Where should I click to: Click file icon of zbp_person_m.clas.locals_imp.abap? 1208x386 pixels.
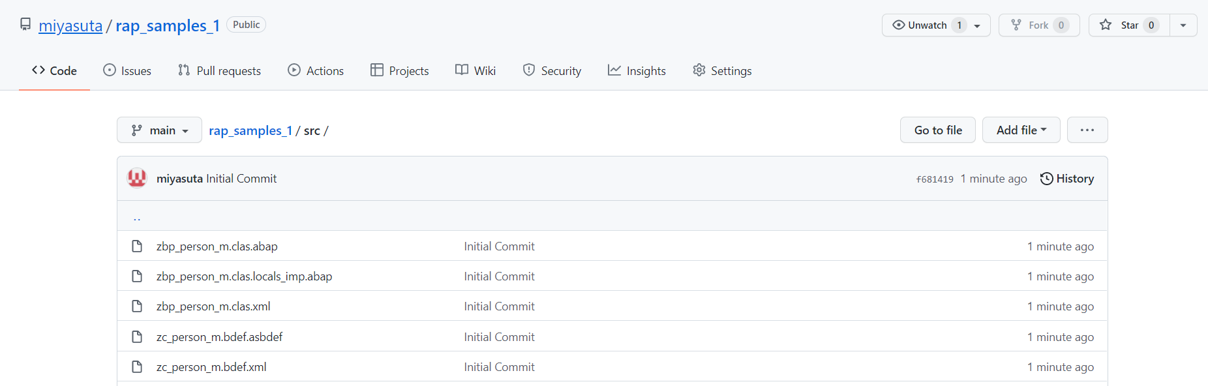(x=137, y=276)
